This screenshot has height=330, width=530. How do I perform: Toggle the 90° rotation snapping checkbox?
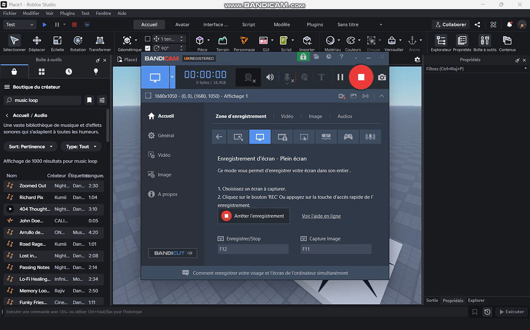click(148, 48)
